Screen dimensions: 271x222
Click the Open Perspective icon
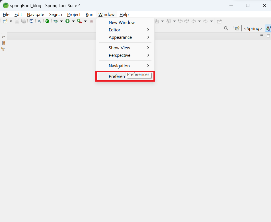237,29
